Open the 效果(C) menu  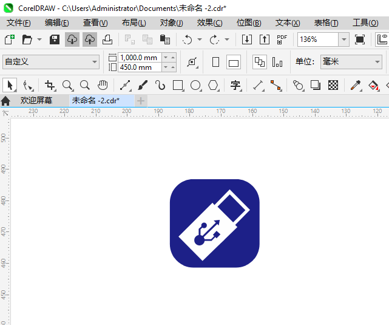(209, 23)
